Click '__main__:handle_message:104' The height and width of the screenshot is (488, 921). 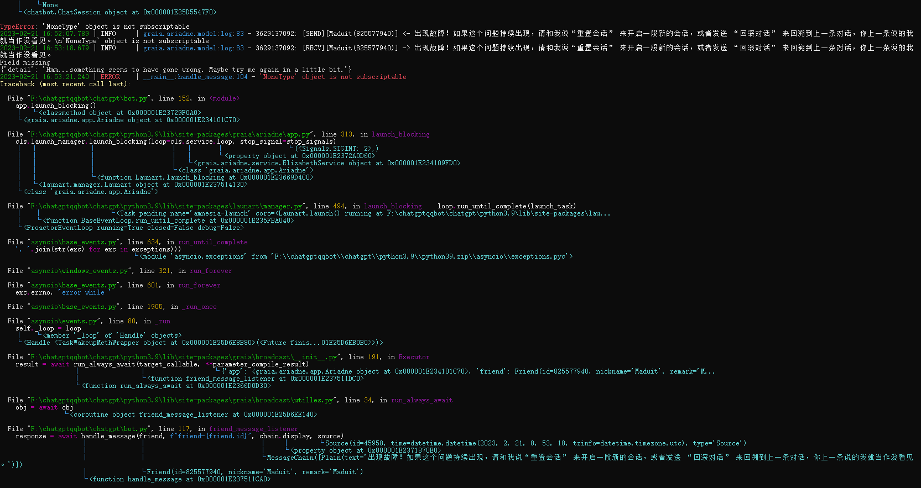195,77
